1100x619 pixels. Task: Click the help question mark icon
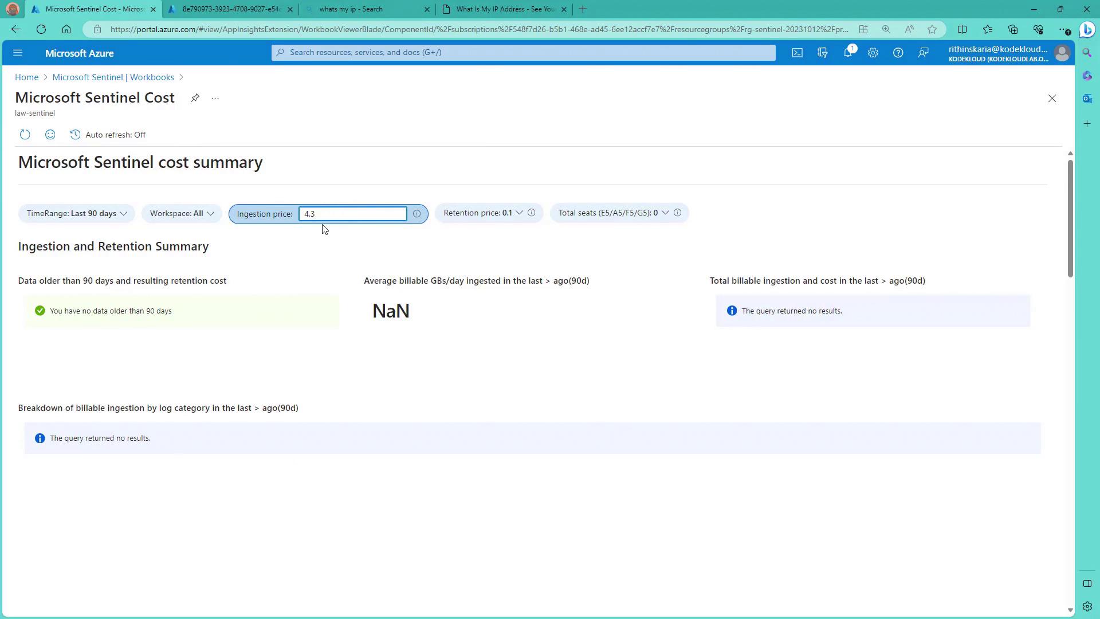[898, 53]
